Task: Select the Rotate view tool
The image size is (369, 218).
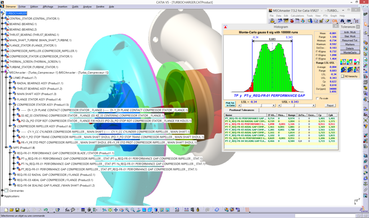Action: tap(121, 210)
